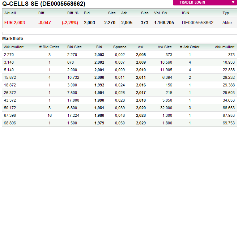Click the current price EUR 2,003

tap(14, 23)
